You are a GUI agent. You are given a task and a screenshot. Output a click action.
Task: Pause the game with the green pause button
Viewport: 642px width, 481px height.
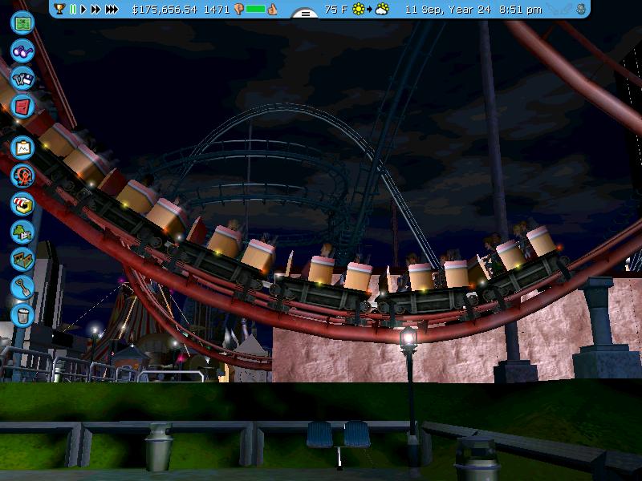click(x=73, y=9)
